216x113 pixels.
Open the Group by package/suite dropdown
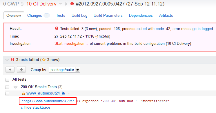pos(64,70)
